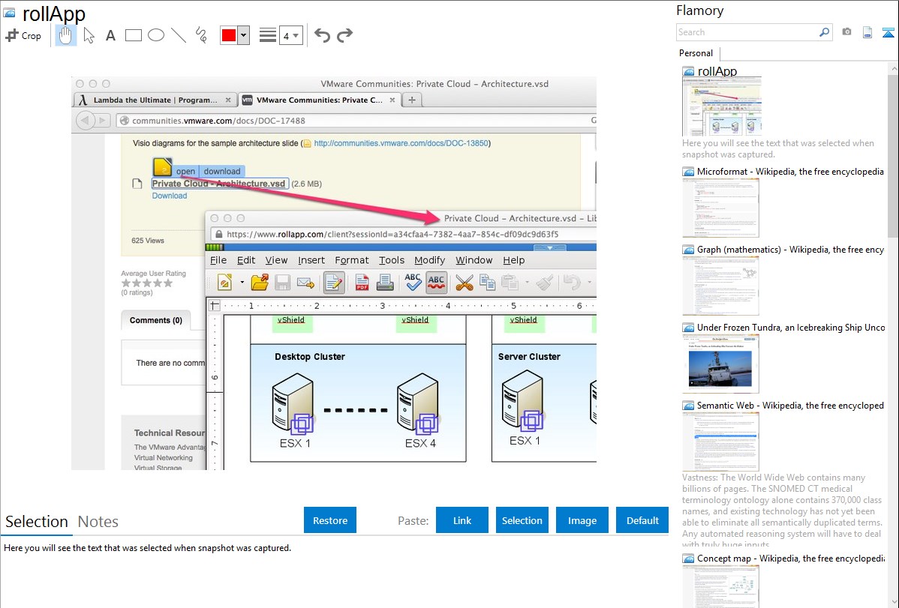Screen dimensions: 899x608
Task: Click the icon beside Graph (mathematics) title
Action: click(x=688, y=250)
